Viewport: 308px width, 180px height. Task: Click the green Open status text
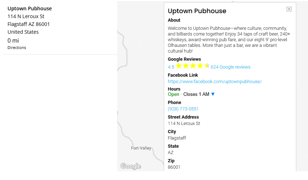173,94
